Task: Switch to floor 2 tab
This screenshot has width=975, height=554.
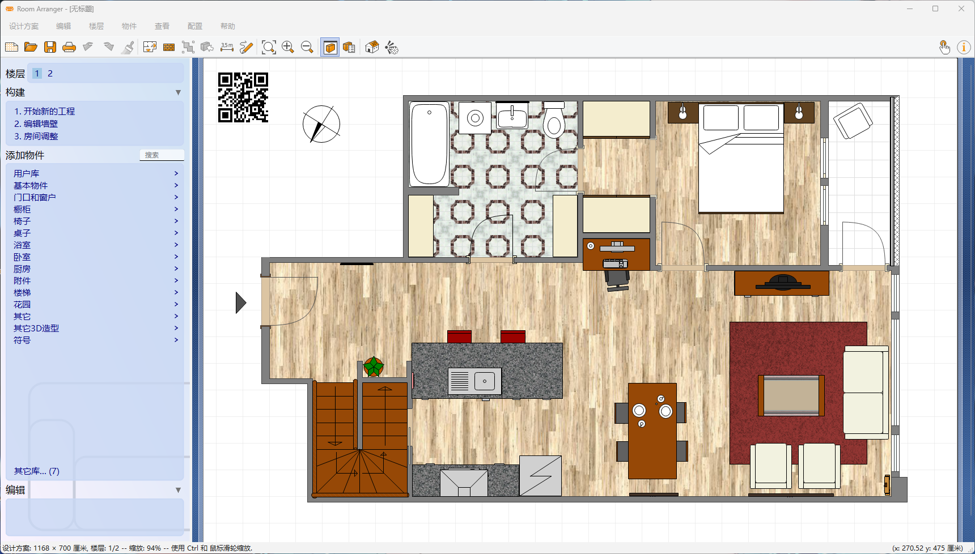Action: (x=50, y=73)
